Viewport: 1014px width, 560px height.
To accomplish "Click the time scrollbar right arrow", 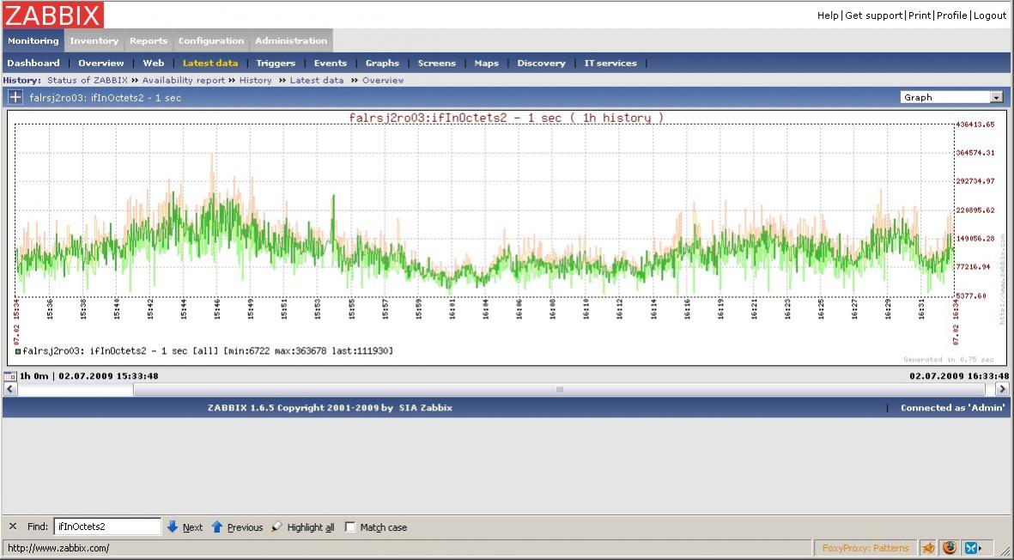I will 1002,389.
